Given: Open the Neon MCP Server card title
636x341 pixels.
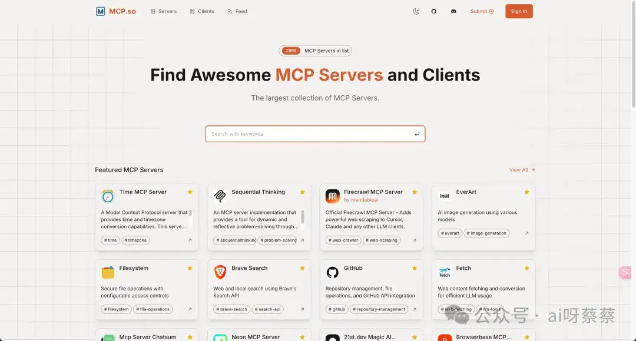Looking at the screenshot, I should tap(256, 337).
